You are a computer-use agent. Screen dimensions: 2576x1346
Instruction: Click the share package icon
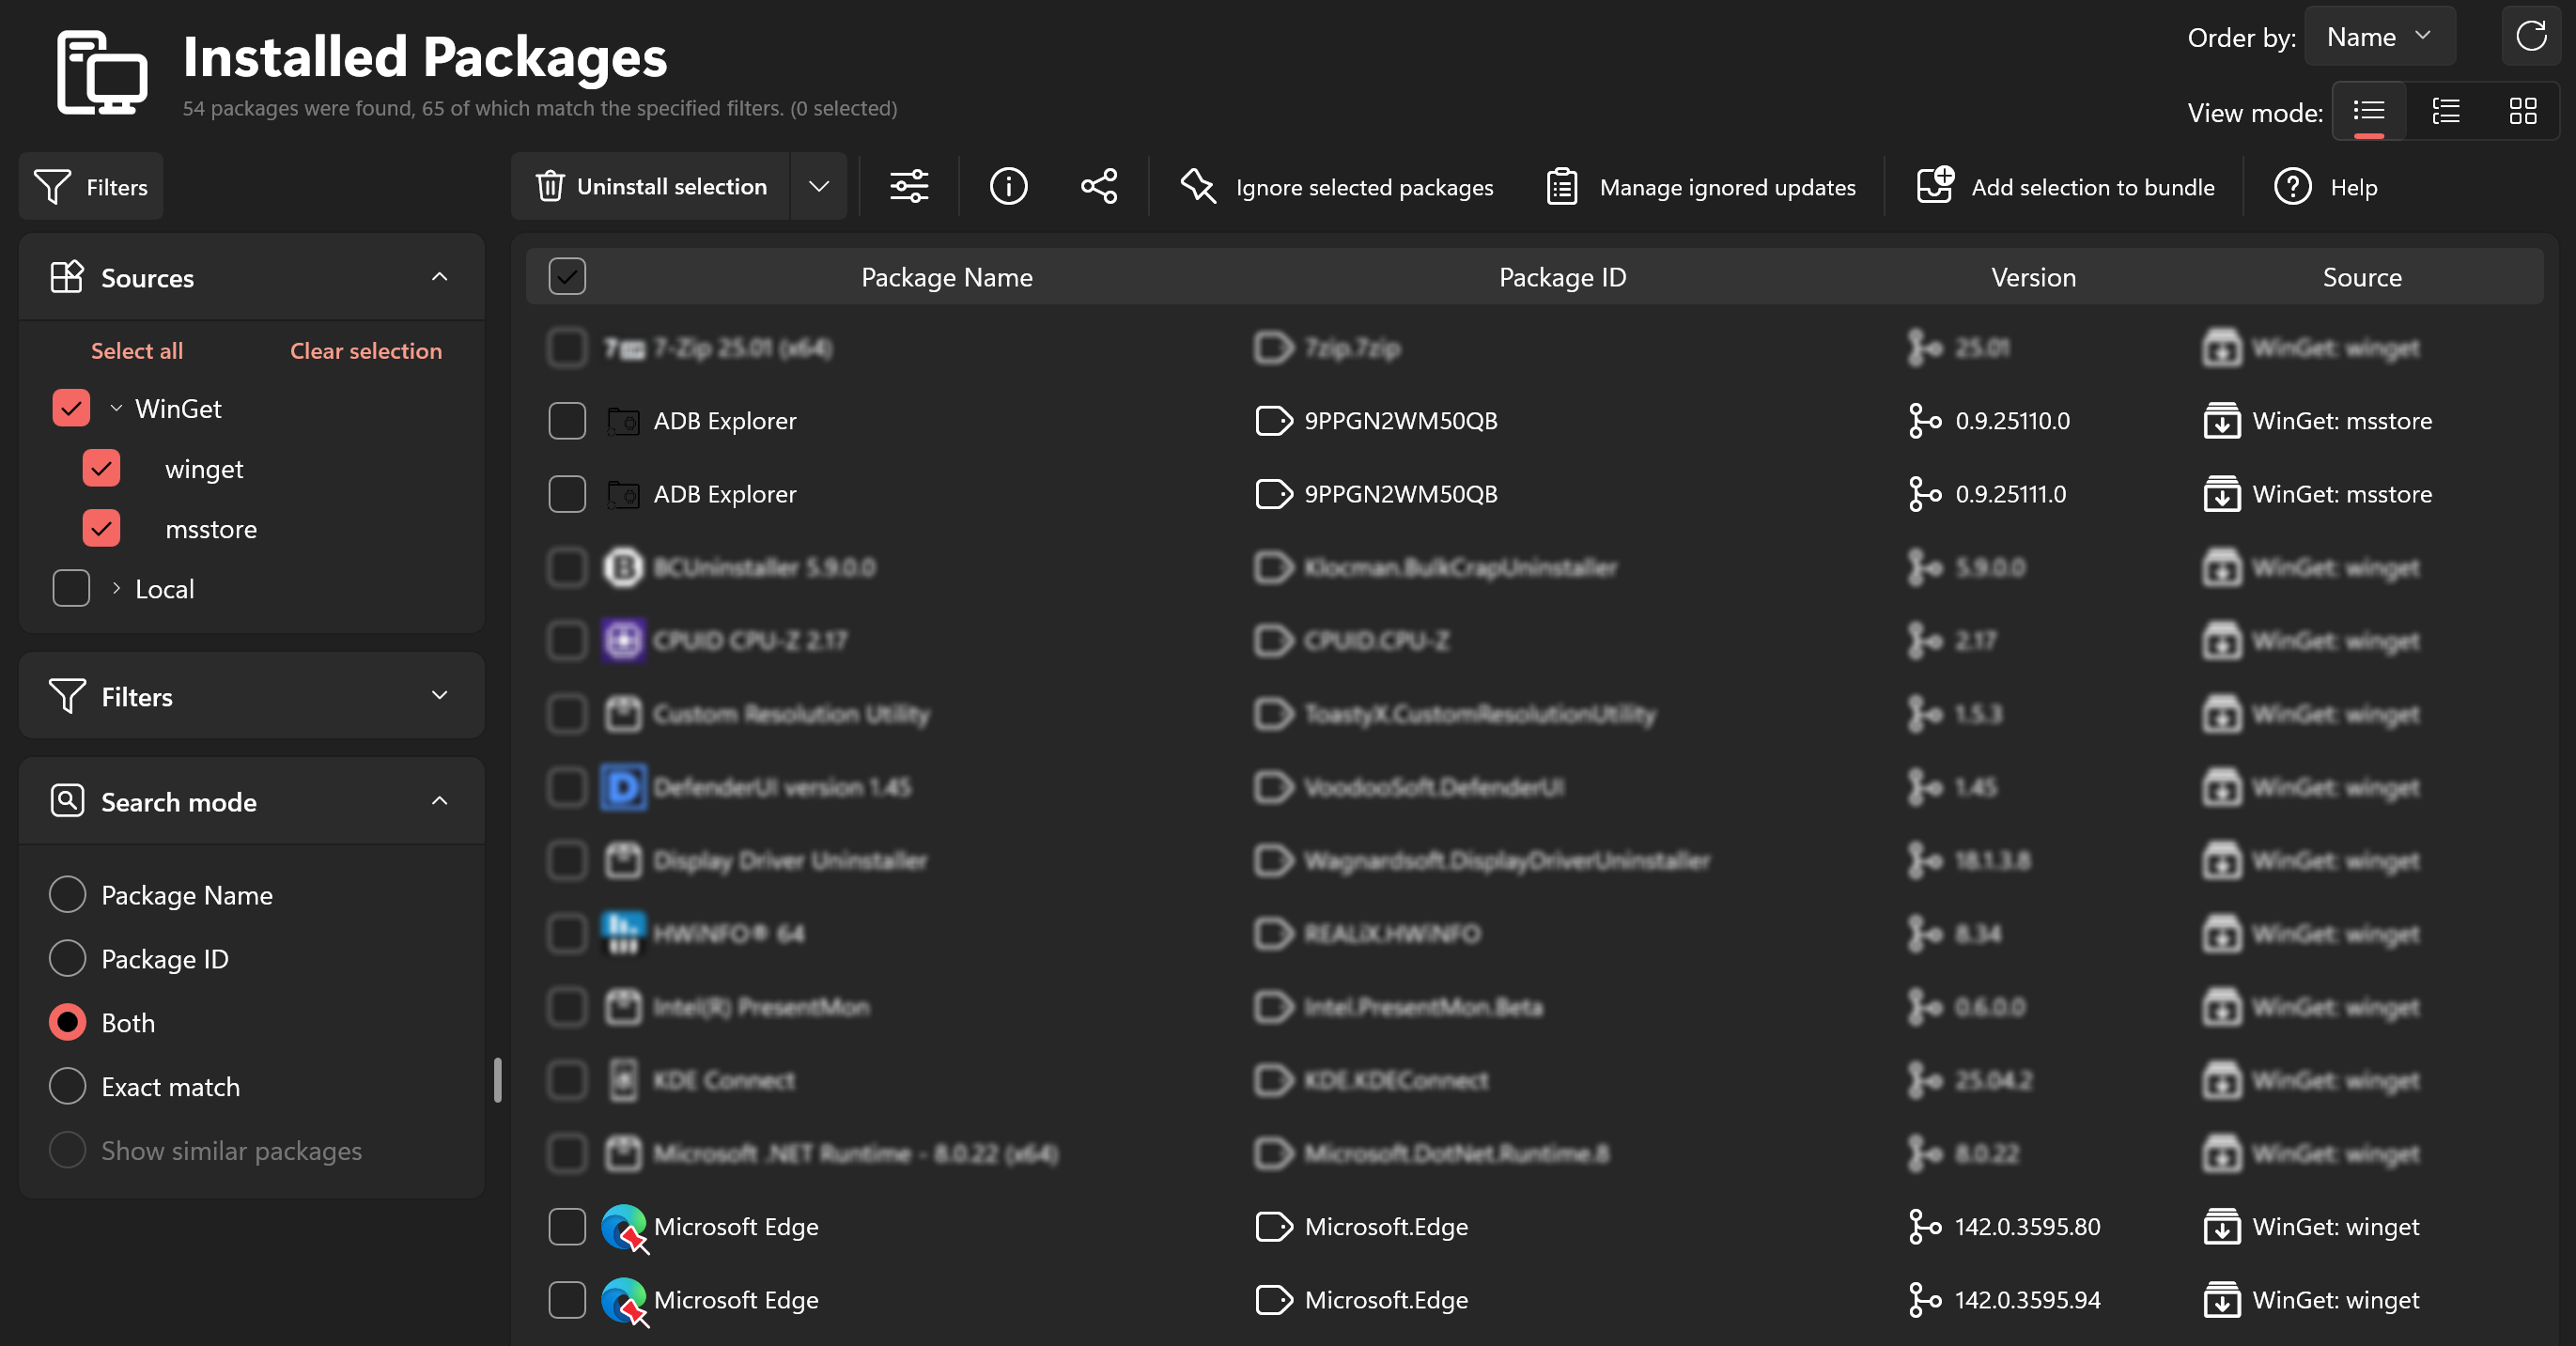click(x=1098, y=187)
